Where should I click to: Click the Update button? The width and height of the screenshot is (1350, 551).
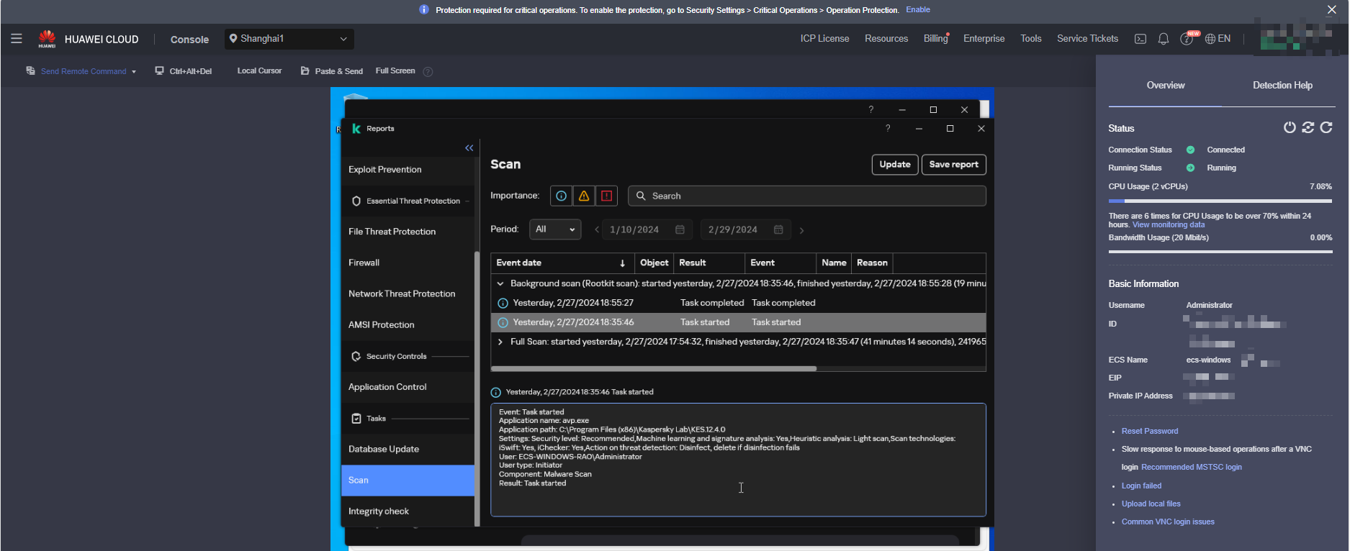[895, 165]
